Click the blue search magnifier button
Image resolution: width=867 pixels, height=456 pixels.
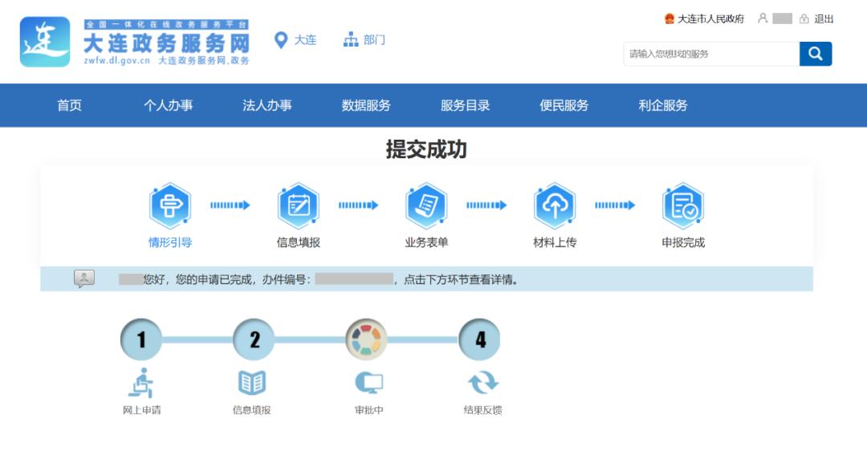click(816, 54)
